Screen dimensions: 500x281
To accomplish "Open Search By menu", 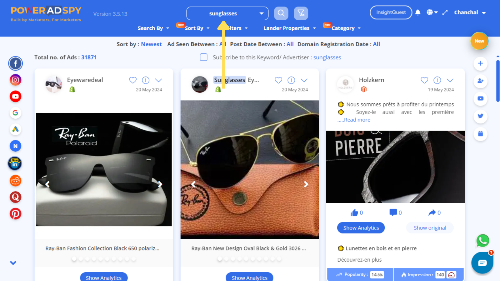I will 153,28.
